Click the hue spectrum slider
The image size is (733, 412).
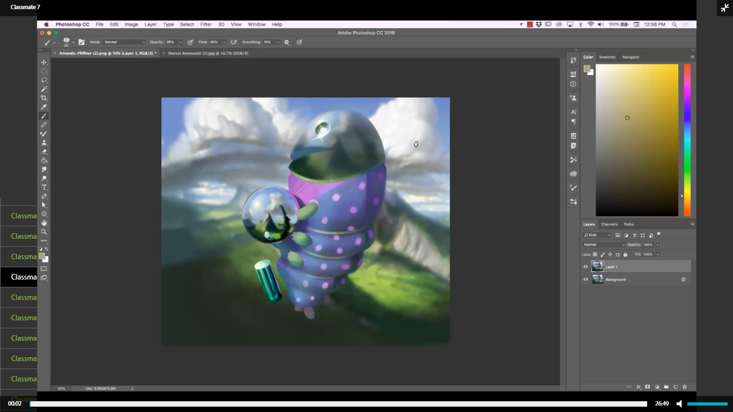[x=687, y=140]
